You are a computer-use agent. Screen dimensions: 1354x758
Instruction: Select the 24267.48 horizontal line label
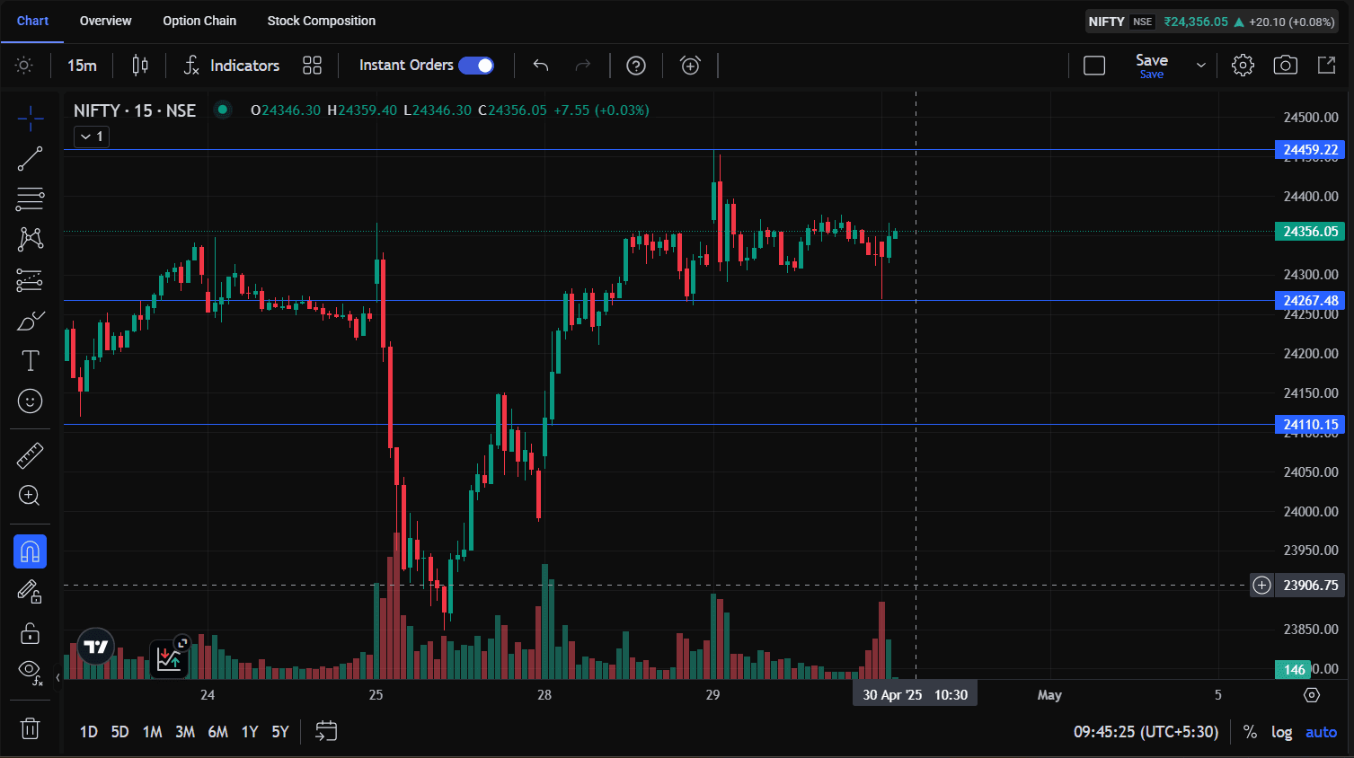click(1310, 301)
